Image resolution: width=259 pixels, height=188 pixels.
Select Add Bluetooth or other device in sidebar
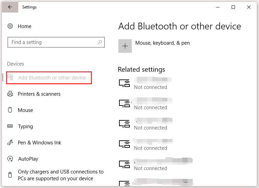point(49,78)
